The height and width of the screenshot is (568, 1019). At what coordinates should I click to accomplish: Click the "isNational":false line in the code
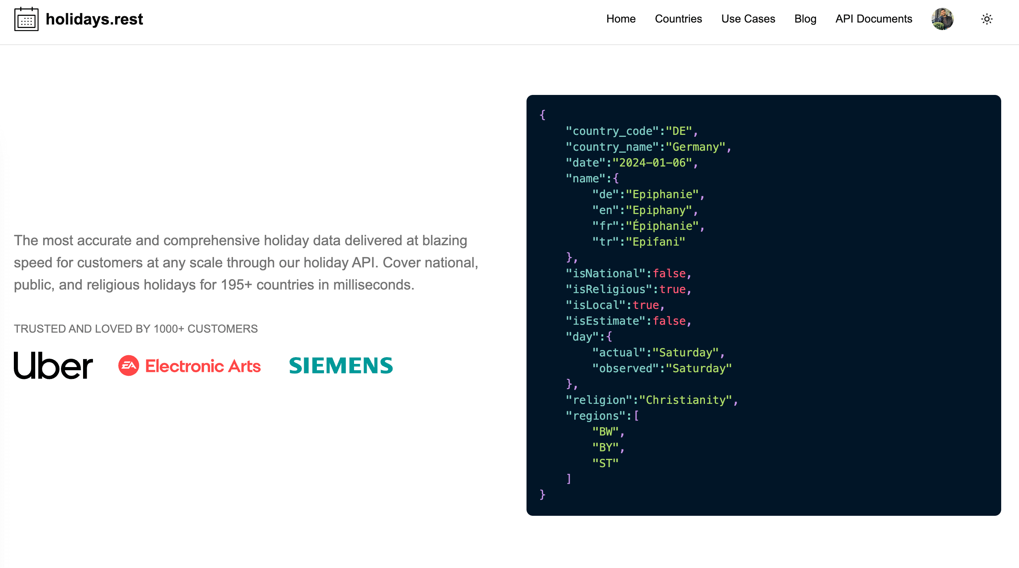point(628,273)
